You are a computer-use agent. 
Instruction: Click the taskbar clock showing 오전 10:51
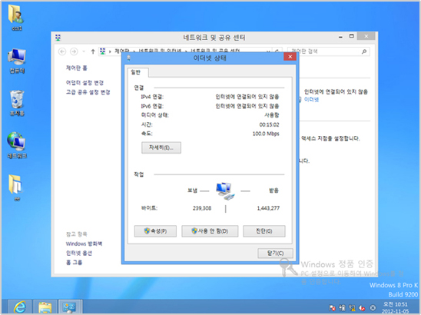[x=395, y=307]
